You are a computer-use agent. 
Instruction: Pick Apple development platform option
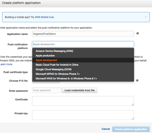coord(83,60)
